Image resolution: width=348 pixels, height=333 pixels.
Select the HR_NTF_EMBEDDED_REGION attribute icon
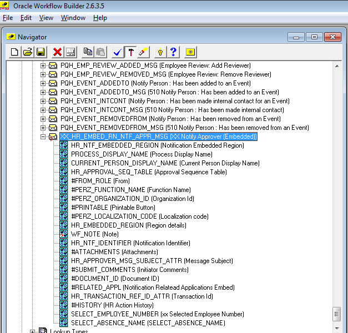point(64,145)
